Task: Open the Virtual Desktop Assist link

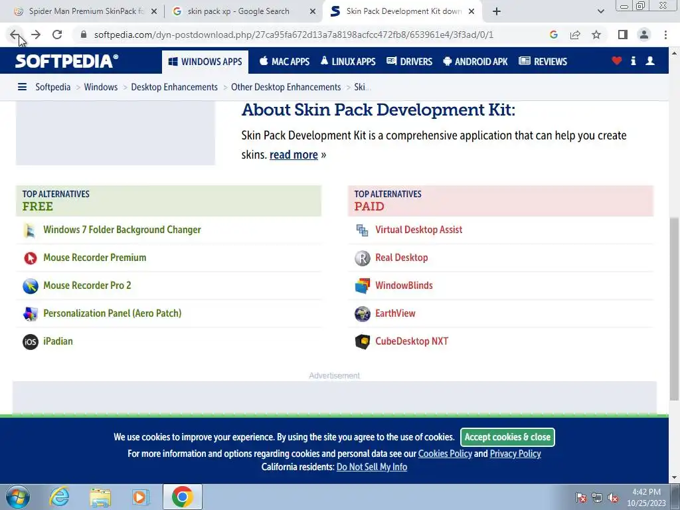Action: click(x=418, y=230)
